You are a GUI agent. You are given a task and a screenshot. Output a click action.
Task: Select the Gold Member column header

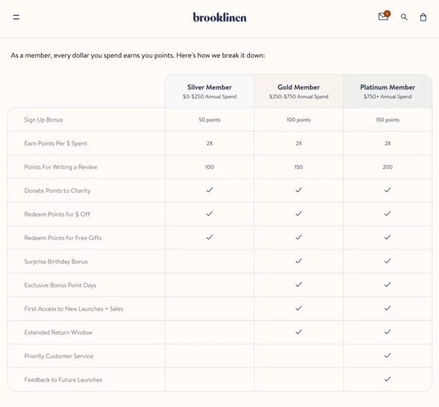click(x=298, y=91)
